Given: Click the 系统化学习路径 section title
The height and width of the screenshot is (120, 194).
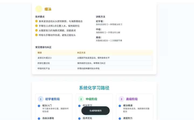Looking at the screenshot, I should pos(94,88).
